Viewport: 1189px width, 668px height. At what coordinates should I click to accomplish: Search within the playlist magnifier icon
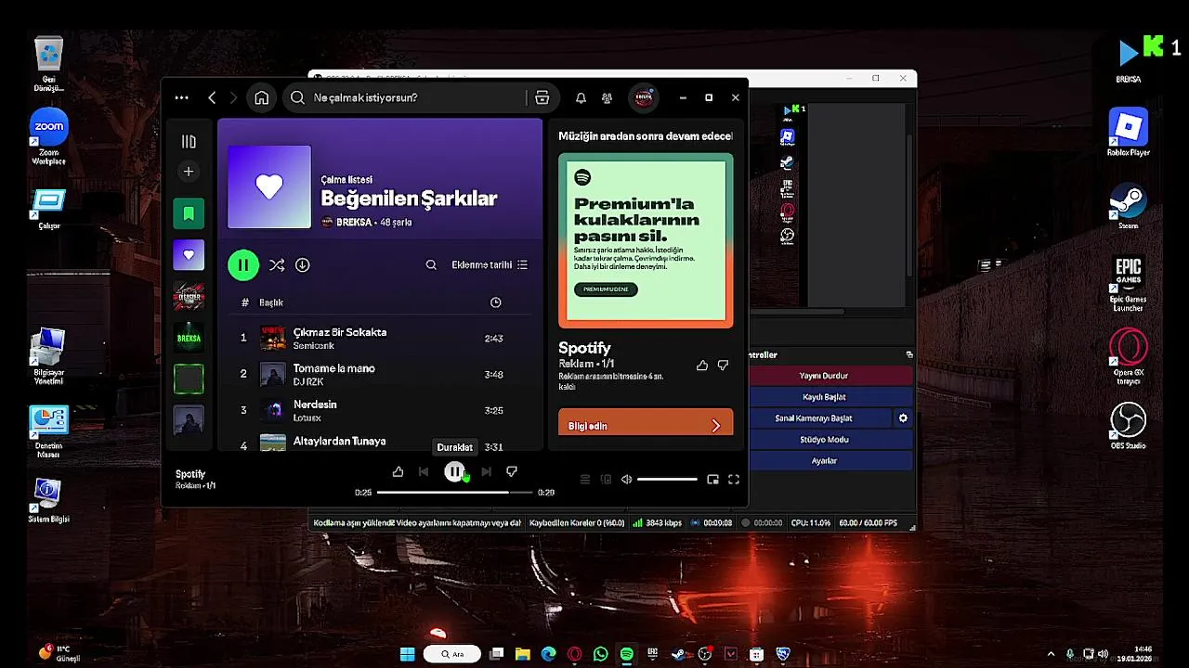[x=431, y=265]
